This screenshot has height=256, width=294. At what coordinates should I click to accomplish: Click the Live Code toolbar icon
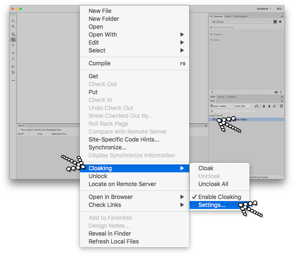click(x=13, y=35)
